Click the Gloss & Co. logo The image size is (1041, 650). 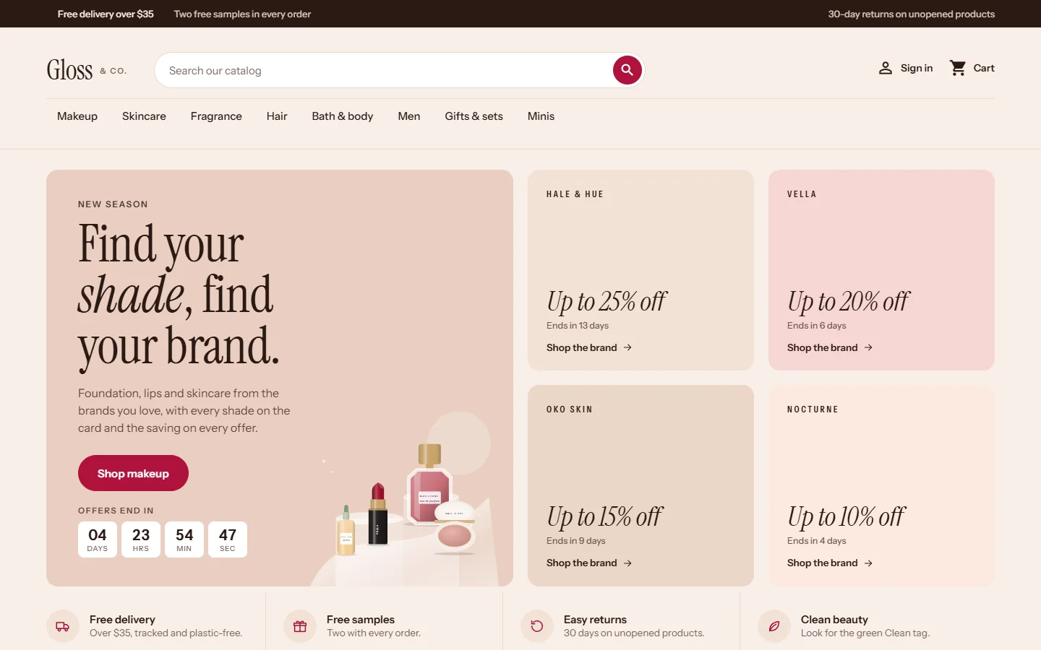pyautogui.click(x=86, y=70)
